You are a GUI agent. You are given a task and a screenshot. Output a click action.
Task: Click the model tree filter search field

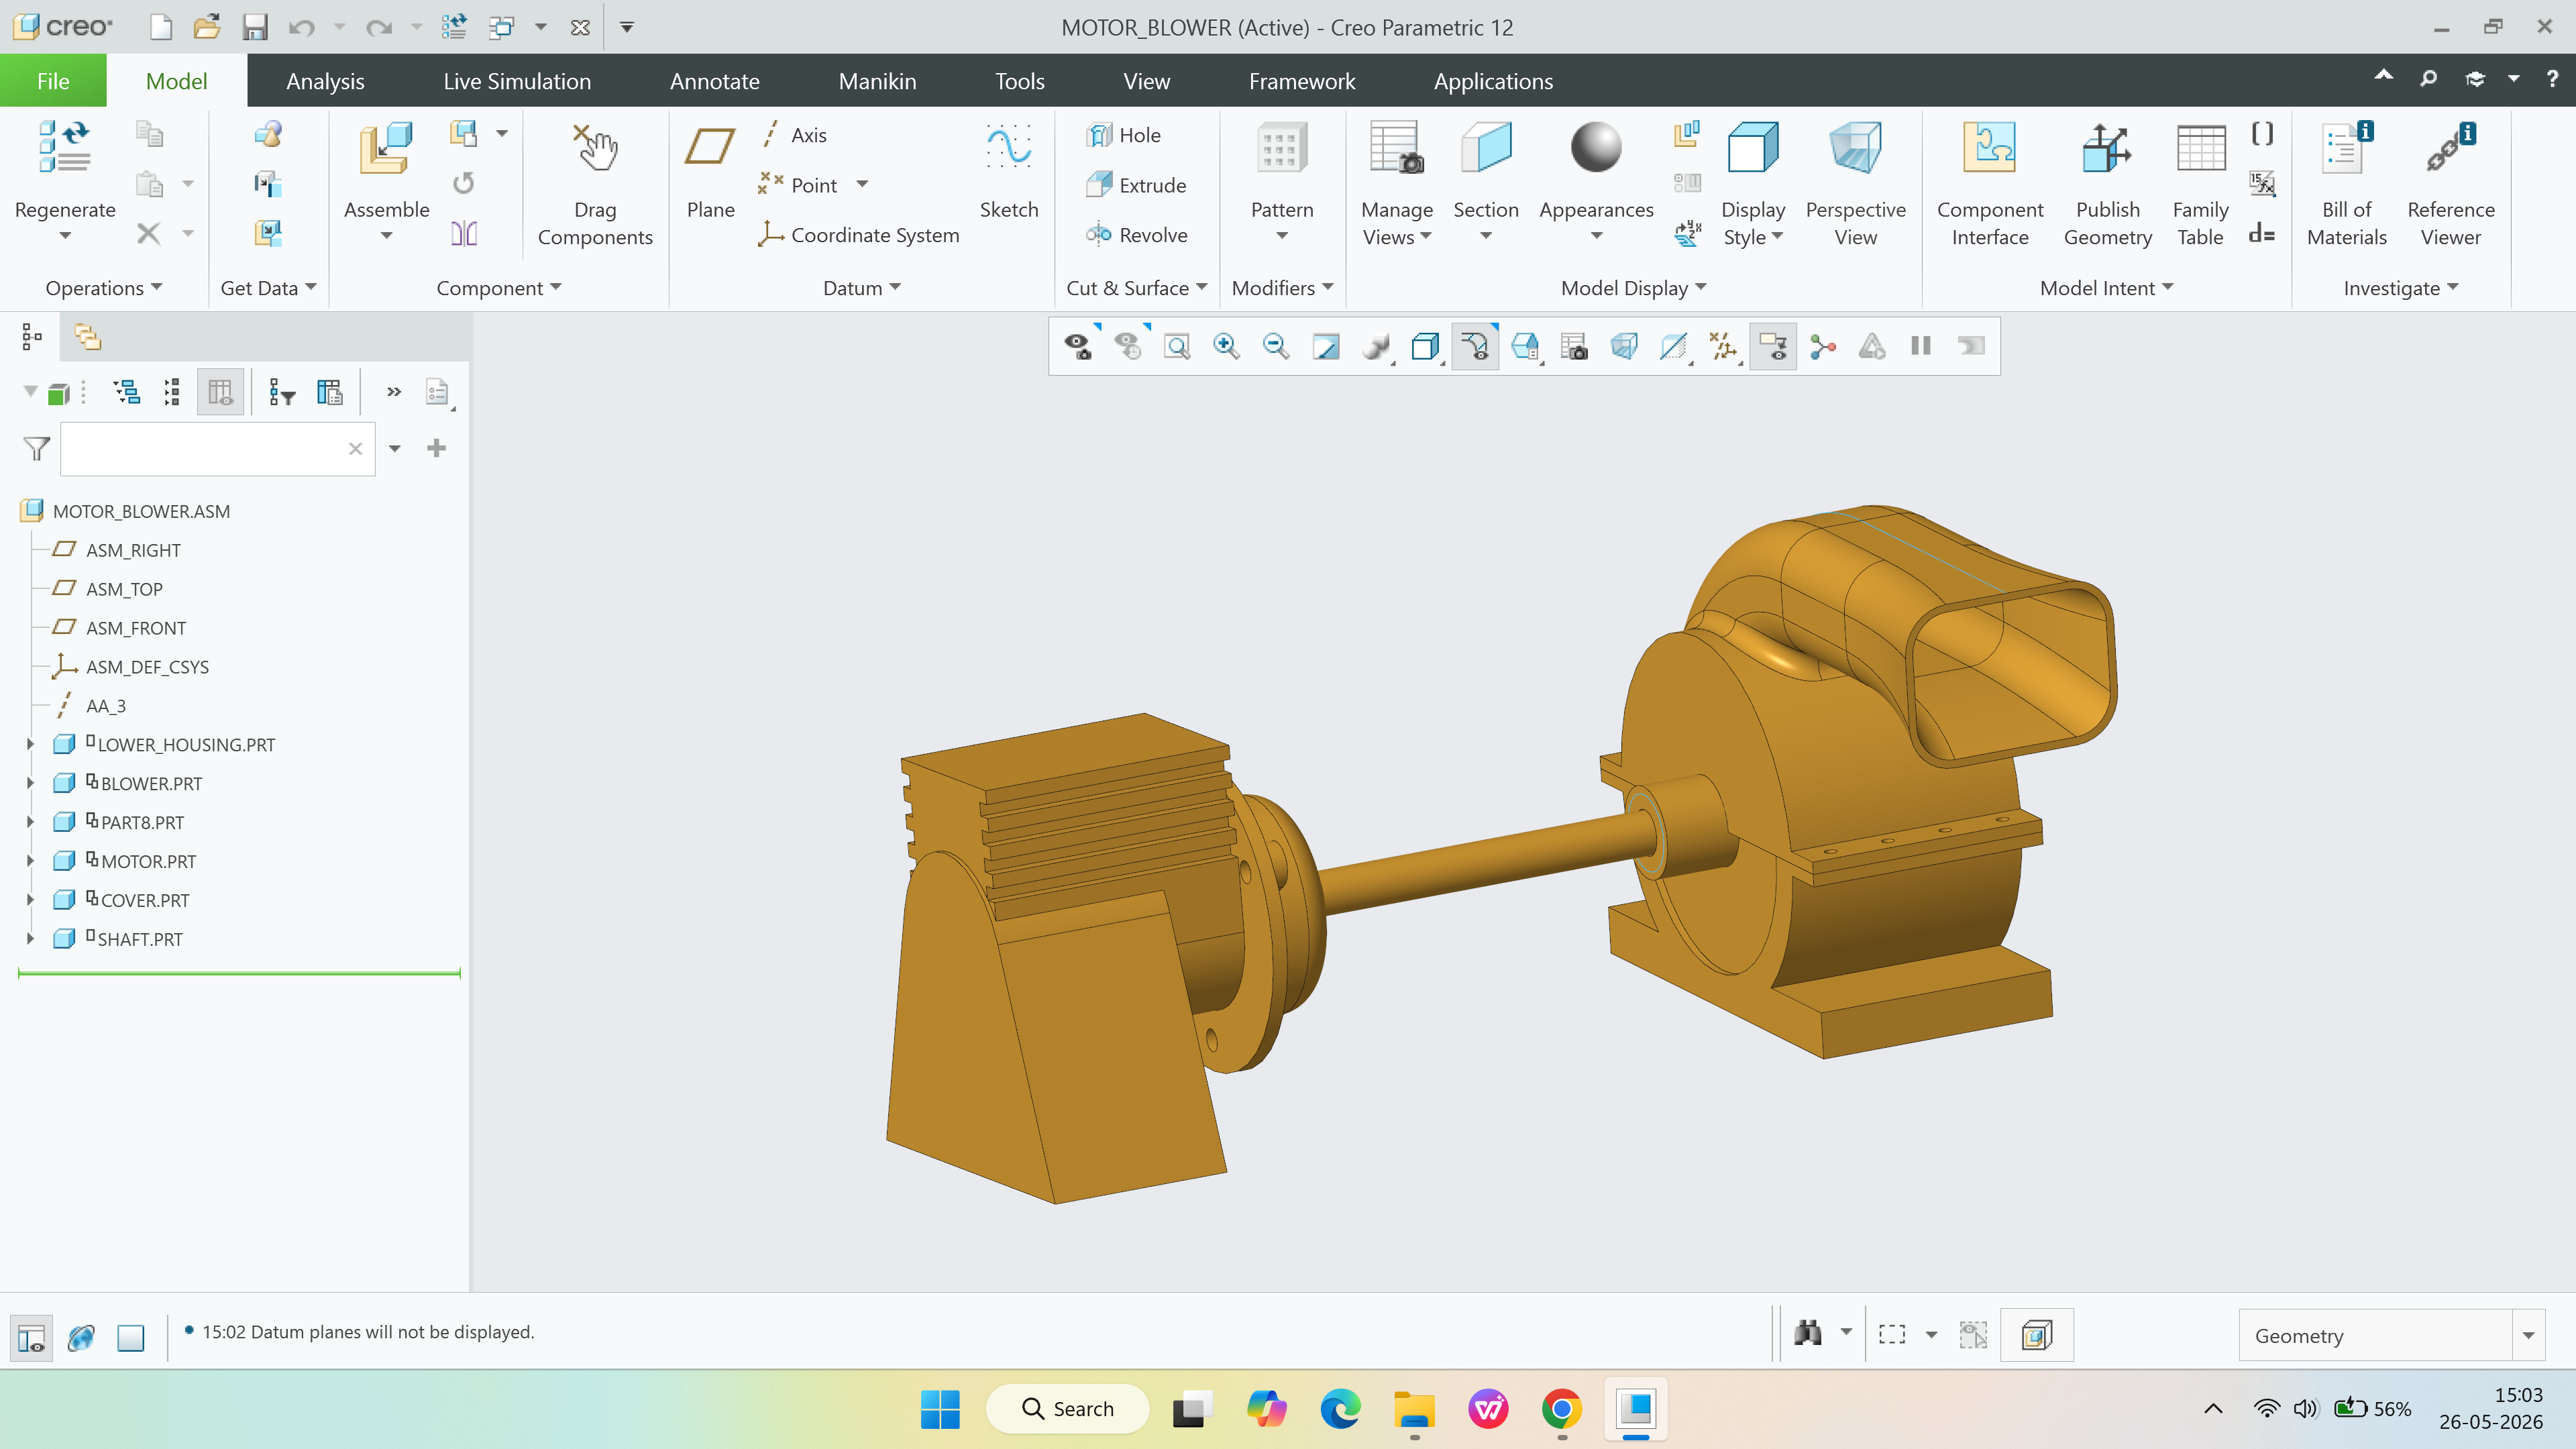pos(205,449)
